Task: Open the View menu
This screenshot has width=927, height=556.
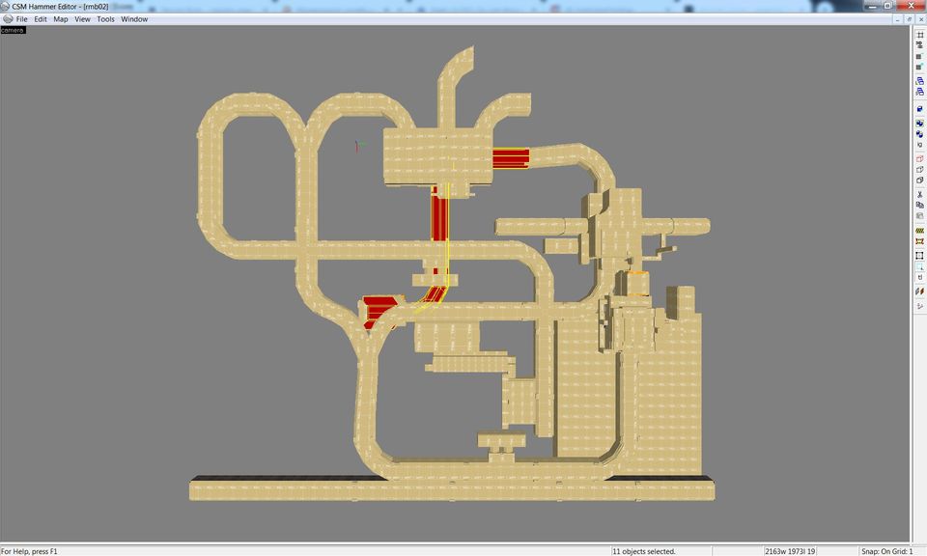Action: pos(82,19)
